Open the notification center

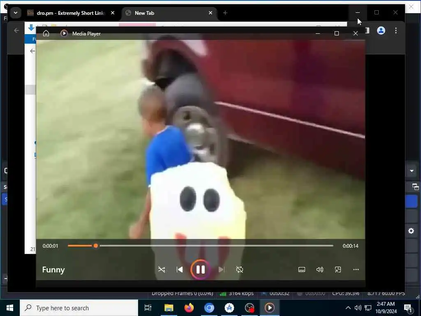(408, 308)
